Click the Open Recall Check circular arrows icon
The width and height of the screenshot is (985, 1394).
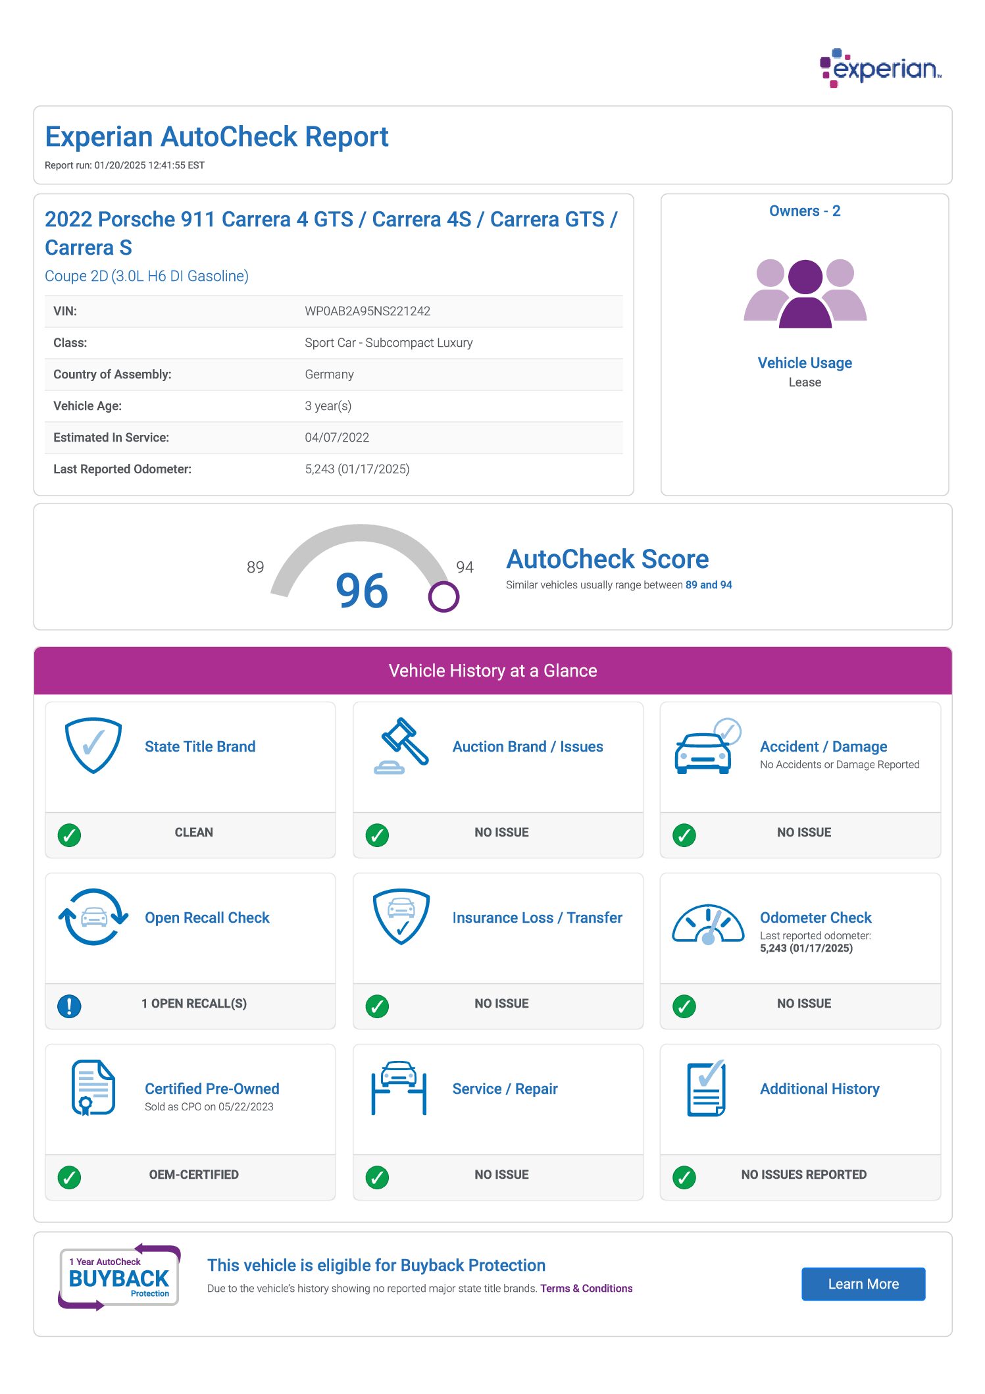(x=93, y=917)
